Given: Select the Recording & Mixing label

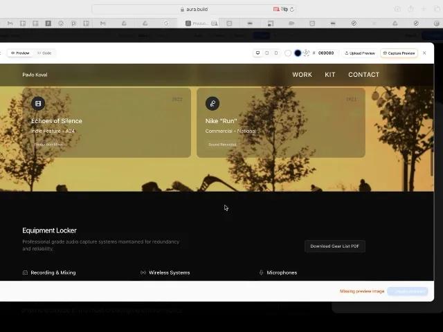Looking at the screenshot, I should coord(53,273).
